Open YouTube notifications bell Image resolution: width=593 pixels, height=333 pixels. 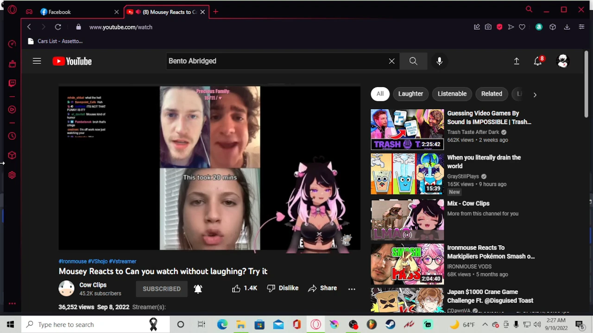tap(537, 61)
